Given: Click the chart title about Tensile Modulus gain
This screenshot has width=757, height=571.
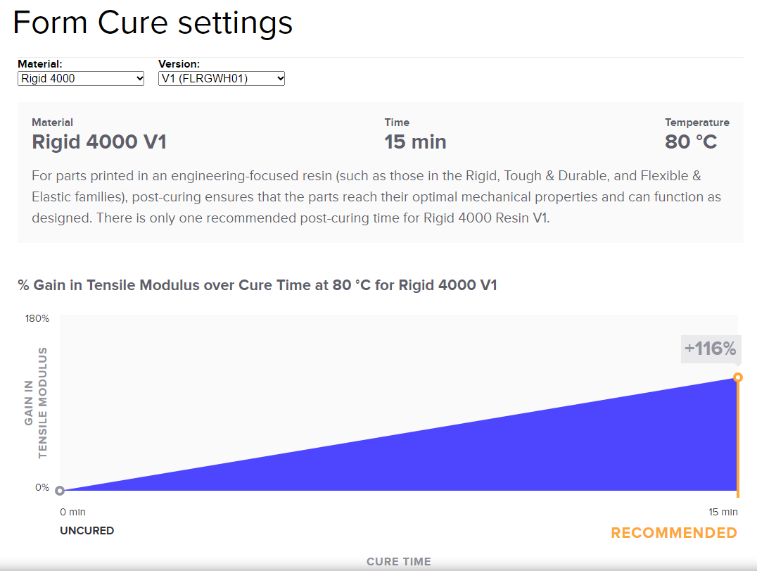Looking at the screenshot, I should coord(257,285).
